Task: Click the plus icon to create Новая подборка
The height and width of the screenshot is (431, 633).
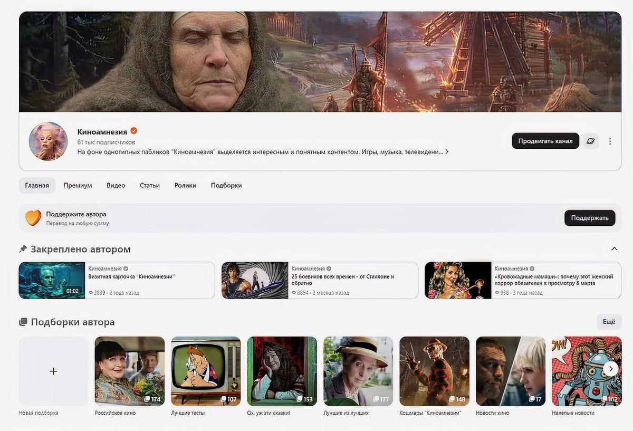Action: [x=53, y=371]
